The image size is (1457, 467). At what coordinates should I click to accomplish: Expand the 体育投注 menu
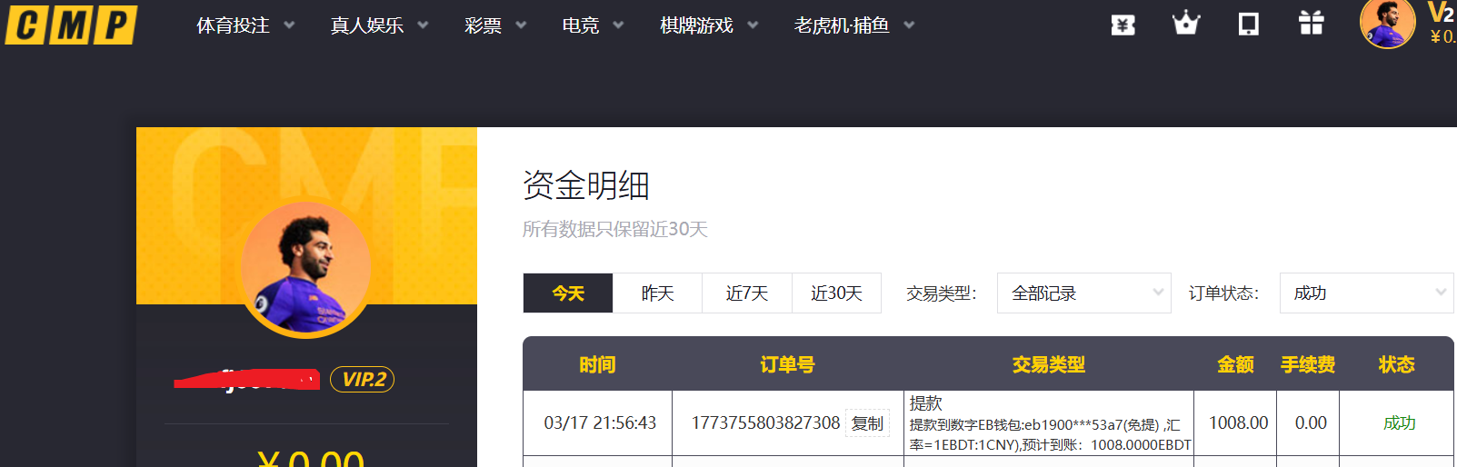pyautogui.click(x=244, y=25)
